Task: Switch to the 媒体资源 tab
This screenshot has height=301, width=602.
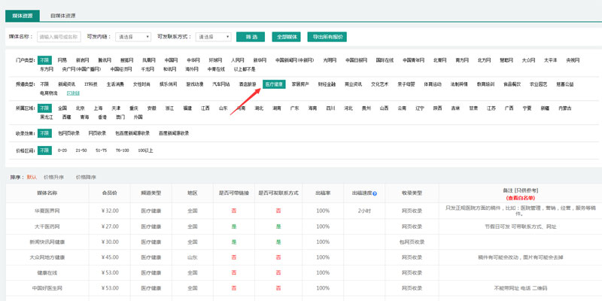Action: coord(23,16)
